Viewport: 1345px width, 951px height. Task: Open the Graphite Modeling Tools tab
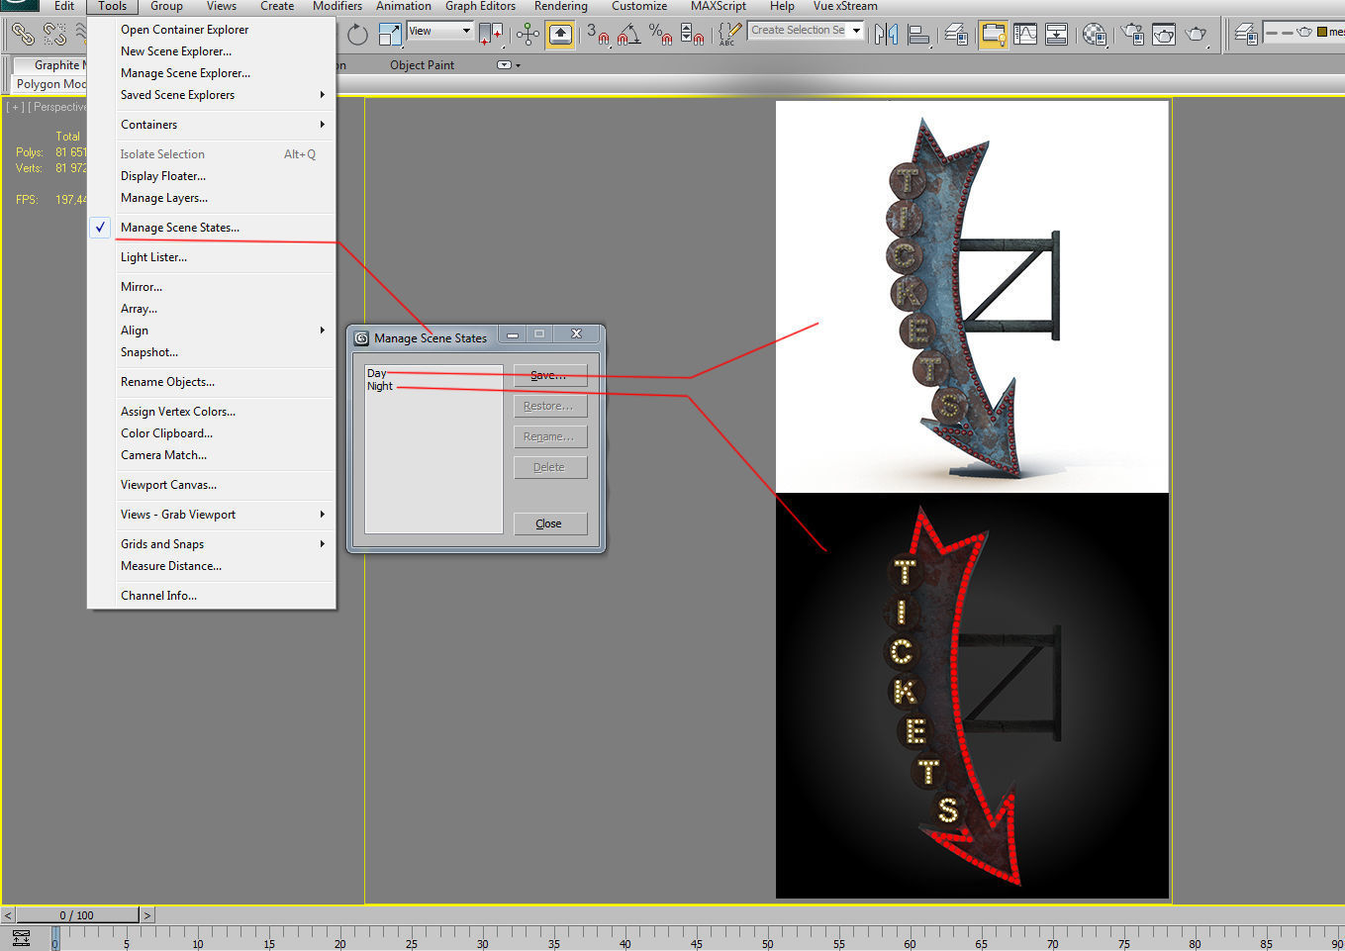(49, 65)
